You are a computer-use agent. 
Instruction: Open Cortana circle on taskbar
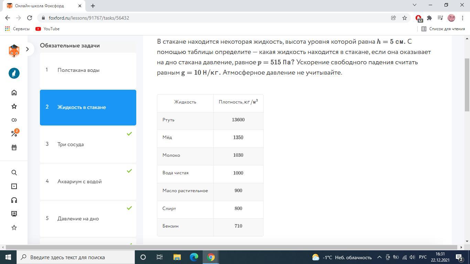pyautogui.click(x=143, y=257)
